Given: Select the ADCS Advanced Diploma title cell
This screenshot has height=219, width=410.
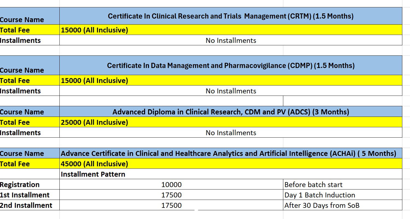Looking at the screenshot, I should (x=230, y=112).
